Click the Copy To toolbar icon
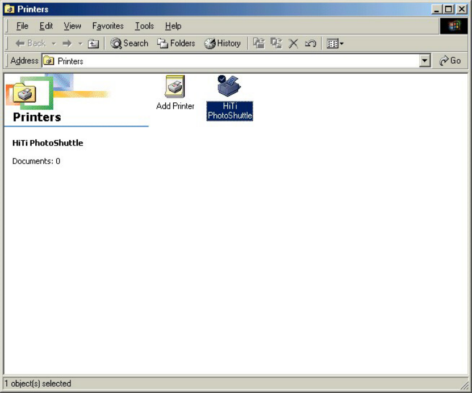The height and width of the screenshot is (393, 472). click(276, 43)
